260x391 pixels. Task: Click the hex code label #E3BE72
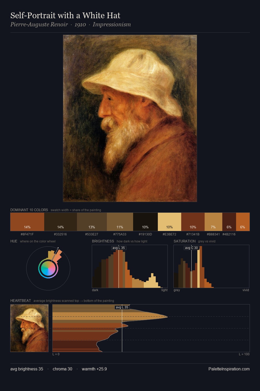170,234
